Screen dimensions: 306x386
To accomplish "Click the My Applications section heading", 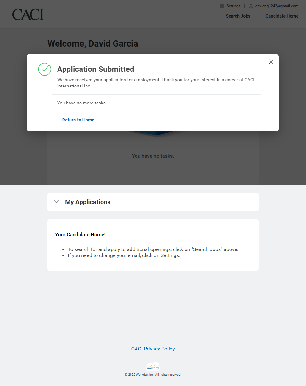I will click(x=88, y=202).
